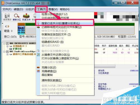140x105 pixels.
Task: Expand the 通用PE工具箱启动盘 node
Action: (7, 54)
